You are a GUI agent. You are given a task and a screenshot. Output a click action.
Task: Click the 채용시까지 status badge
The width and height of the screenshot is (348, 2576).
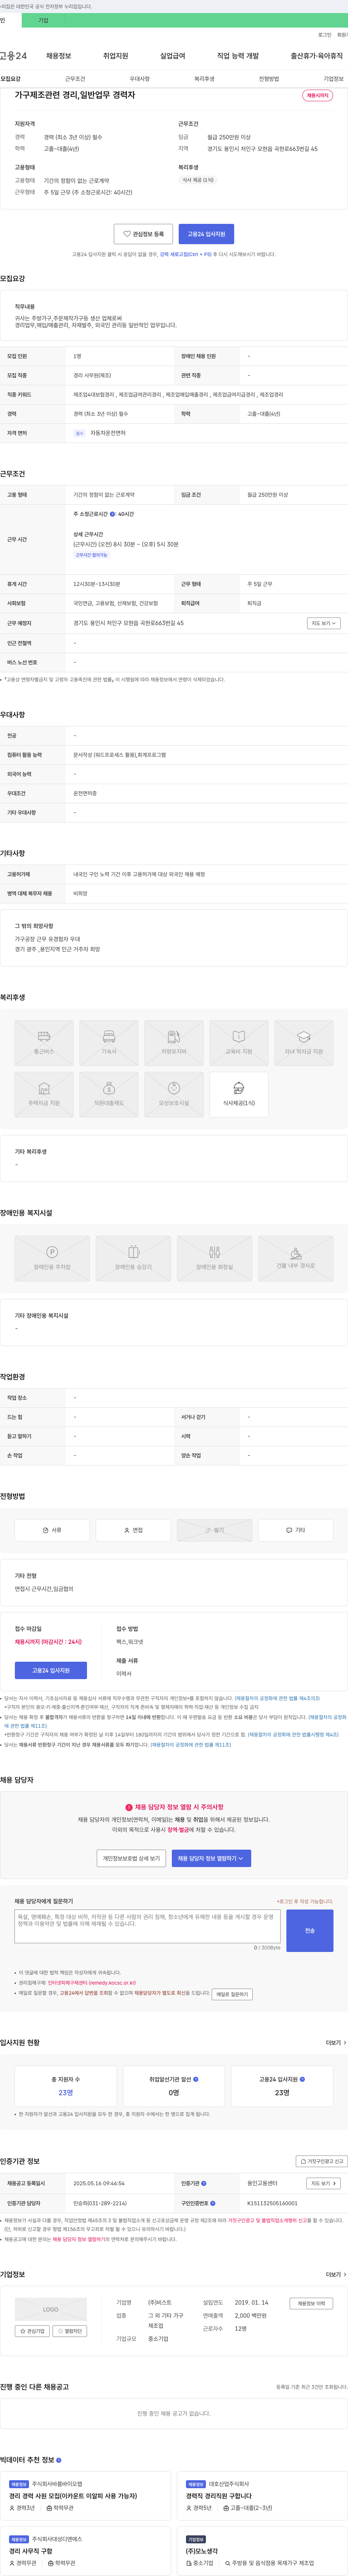318,96
